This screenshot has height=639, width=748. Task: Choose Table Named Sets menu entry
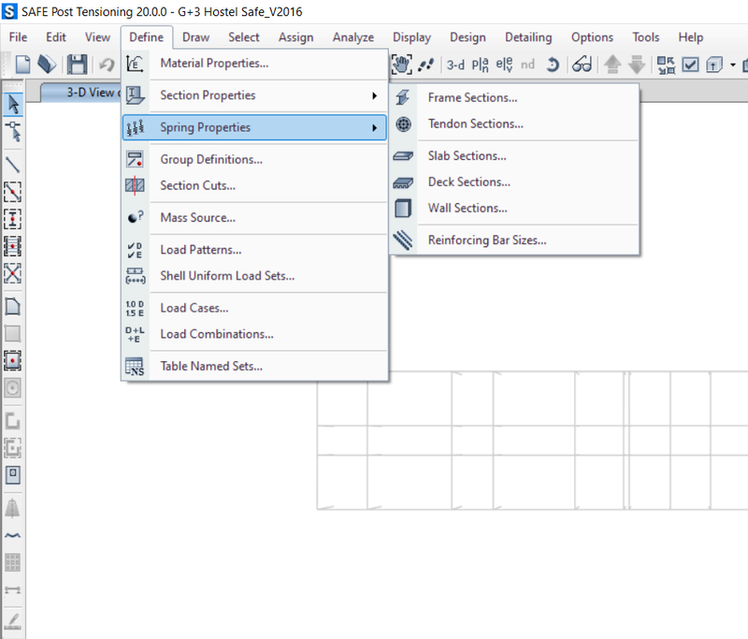tap(254, 366)
